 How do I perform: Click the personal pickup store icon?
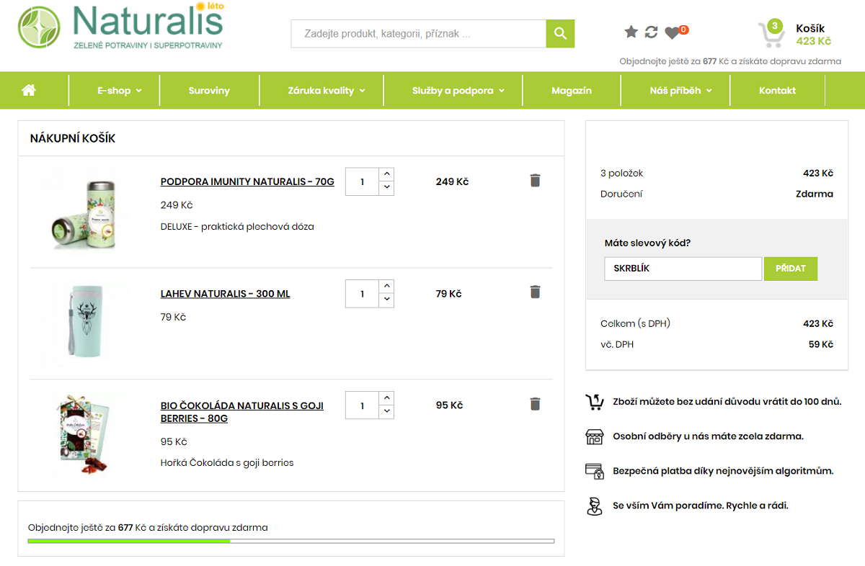tap(594, 436)
